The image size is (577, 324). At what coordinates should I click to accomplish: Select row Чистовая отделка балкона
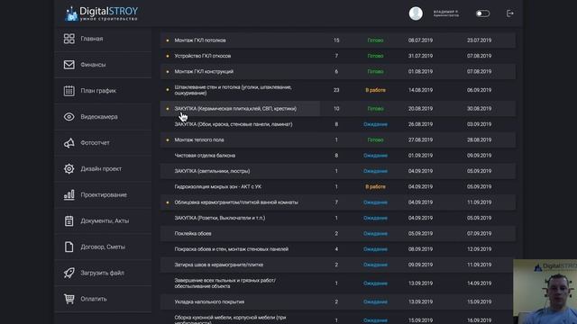338,156
